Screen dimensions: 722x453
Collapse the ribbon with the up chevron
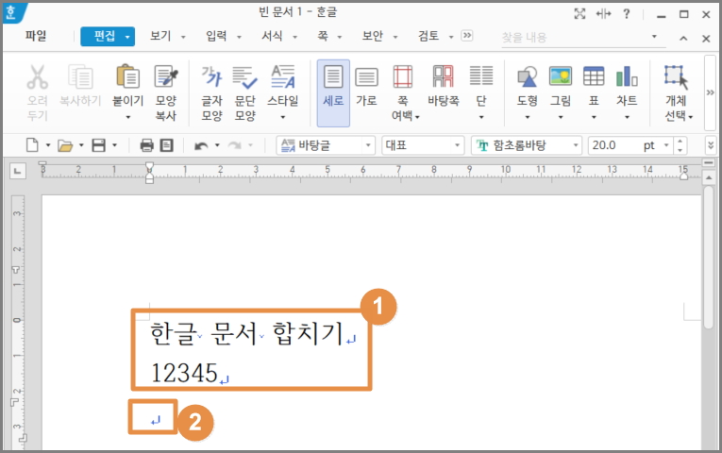tap(683, 39)
